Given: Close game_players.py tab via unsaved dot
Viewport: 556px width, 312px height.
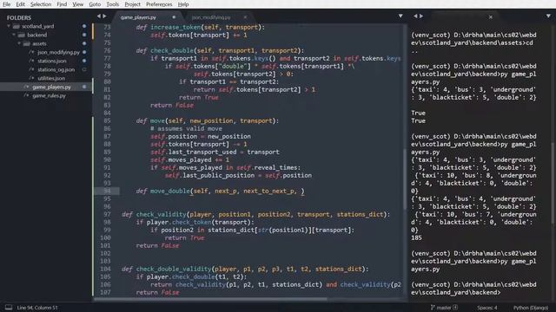Looking at the screenshot, I should click(174, 17).
